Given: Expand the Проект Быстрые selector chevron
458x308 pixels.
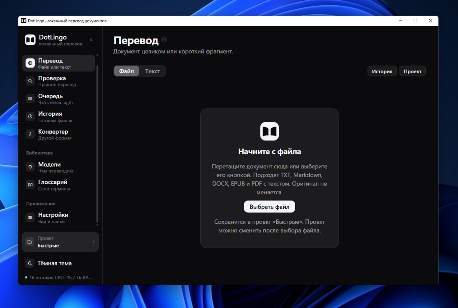Looking at the screenshot, I should [x=94, y=242].
